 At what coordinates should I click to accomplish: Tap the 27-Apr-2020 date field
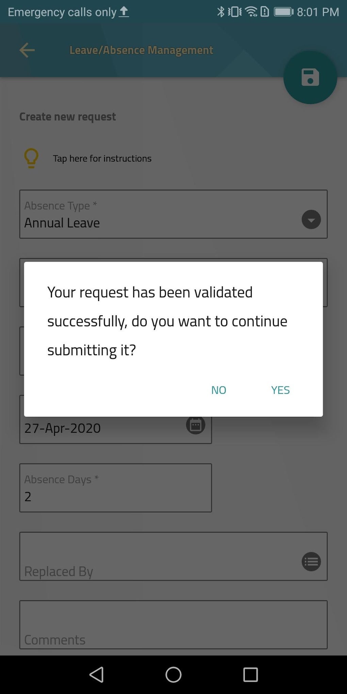(102, 429)
